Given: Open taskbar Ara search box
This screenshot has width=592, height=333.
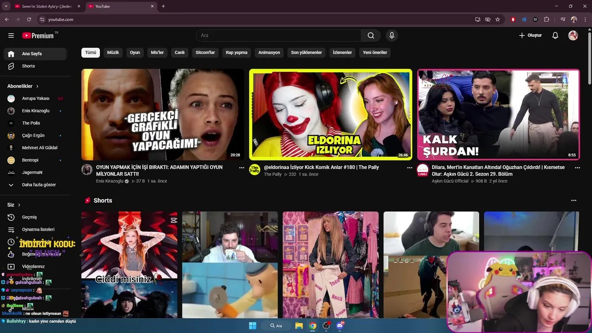Looking at the screenshot, I should point(277,326).
